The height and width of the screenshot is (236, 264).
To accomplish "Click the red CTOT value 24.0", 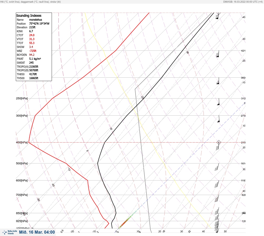I will pyautogui.click(x=32, y=35).
